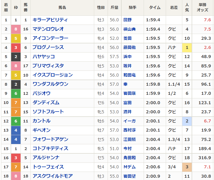Open jockey 菱田 page
This screenshot has width=214, height=180.
127,38
